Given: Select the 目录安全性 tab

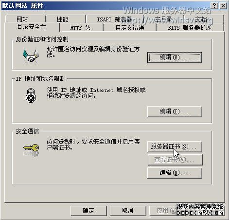Looking at the screenshot, I should pos(32,27).
